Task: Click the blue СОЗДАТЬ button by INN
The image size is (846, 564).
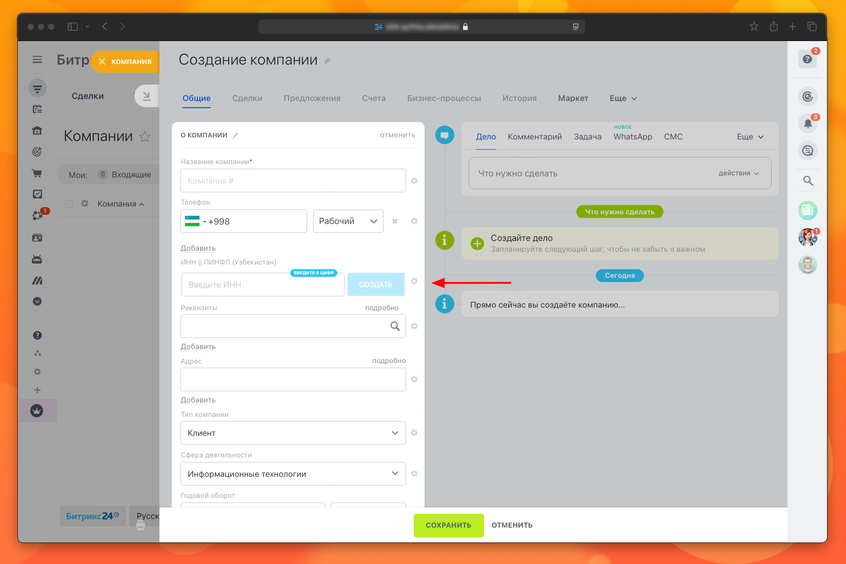Action: [x=376, y=285]
